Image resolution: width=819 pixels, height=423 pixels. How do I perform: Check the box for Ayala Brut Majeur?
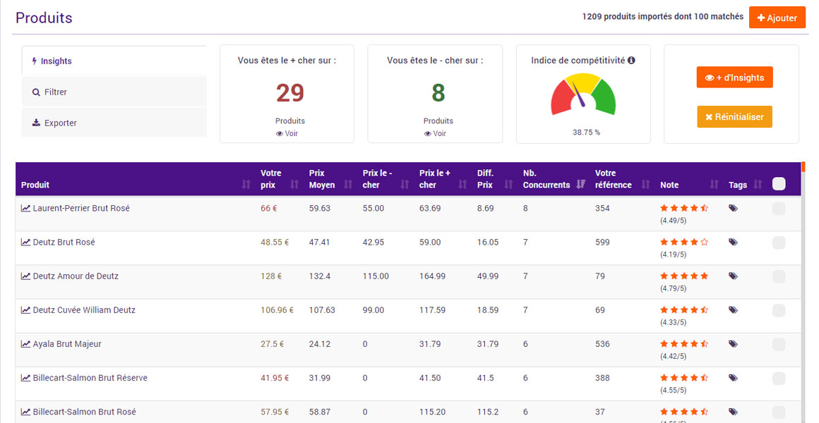tap(779, 344)
